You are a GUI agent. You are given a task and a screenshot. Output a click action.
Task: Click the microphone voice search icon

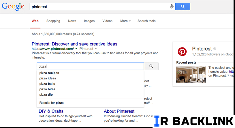pyautogui.click(x=172, y=6)
